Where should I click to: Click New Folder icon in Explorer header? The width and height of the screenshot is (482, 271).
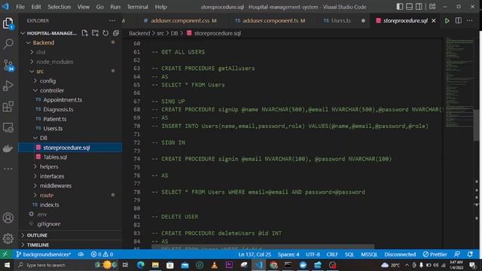pyautogui.click(x=96, y=33)
